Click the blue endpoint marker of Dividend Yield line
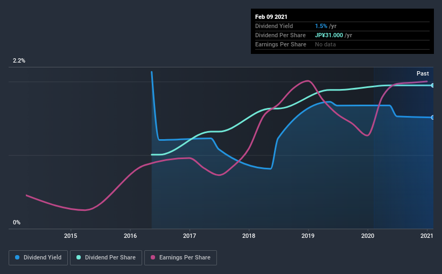Image resolution: width=442 pixels, height=274 pixels. (x=432, y=118)
